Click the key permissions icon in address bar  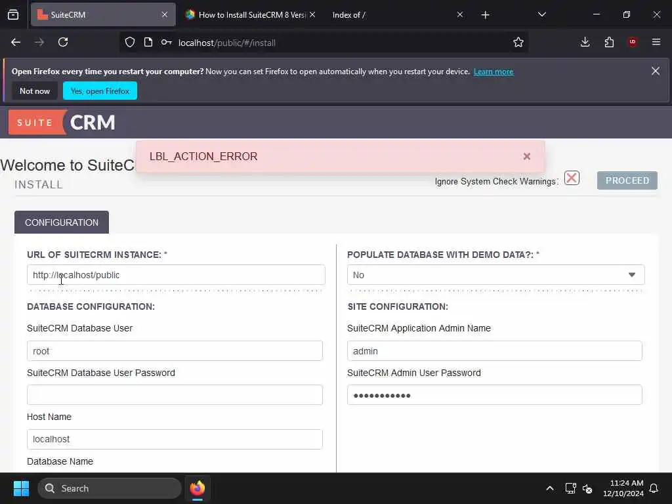166,42
